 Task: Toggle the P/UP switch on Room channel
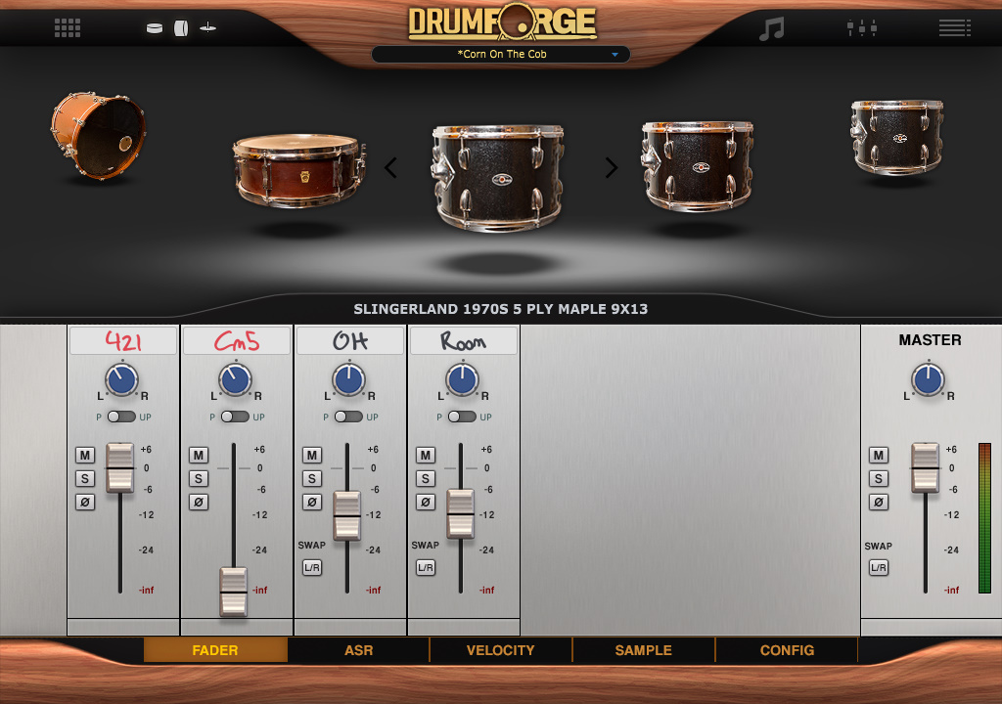click(x=462, y=417)
